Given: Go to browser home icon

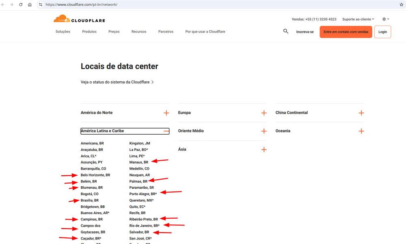Looking at the screenshot, I should click(30, 4).
